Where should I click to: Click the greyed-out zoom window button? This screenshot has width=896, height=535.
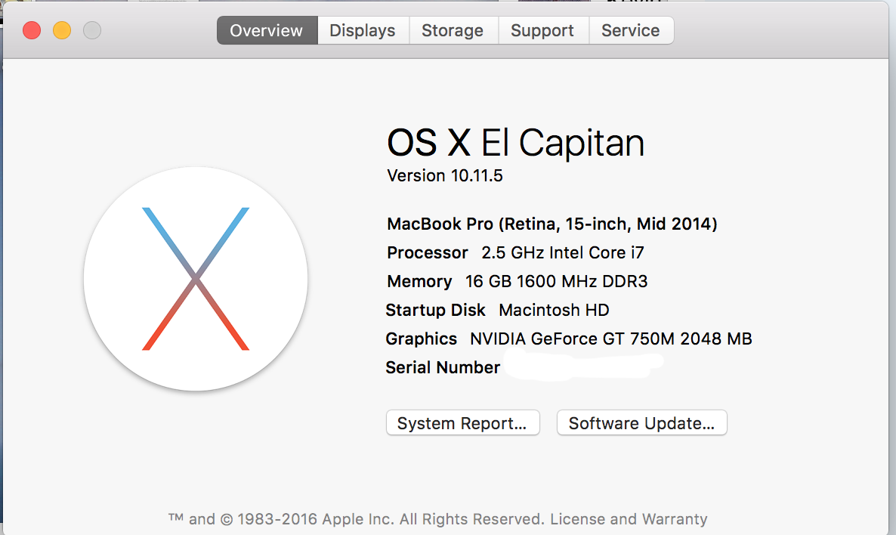click(92, 30)
